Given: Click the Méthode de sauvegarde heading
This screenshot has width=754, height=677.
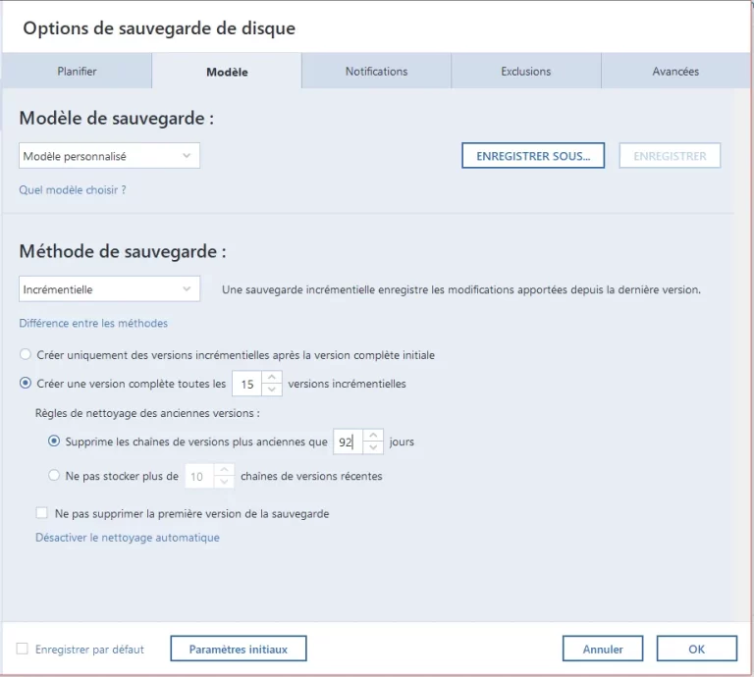Looking at the screenshot, I should (123, 251).
